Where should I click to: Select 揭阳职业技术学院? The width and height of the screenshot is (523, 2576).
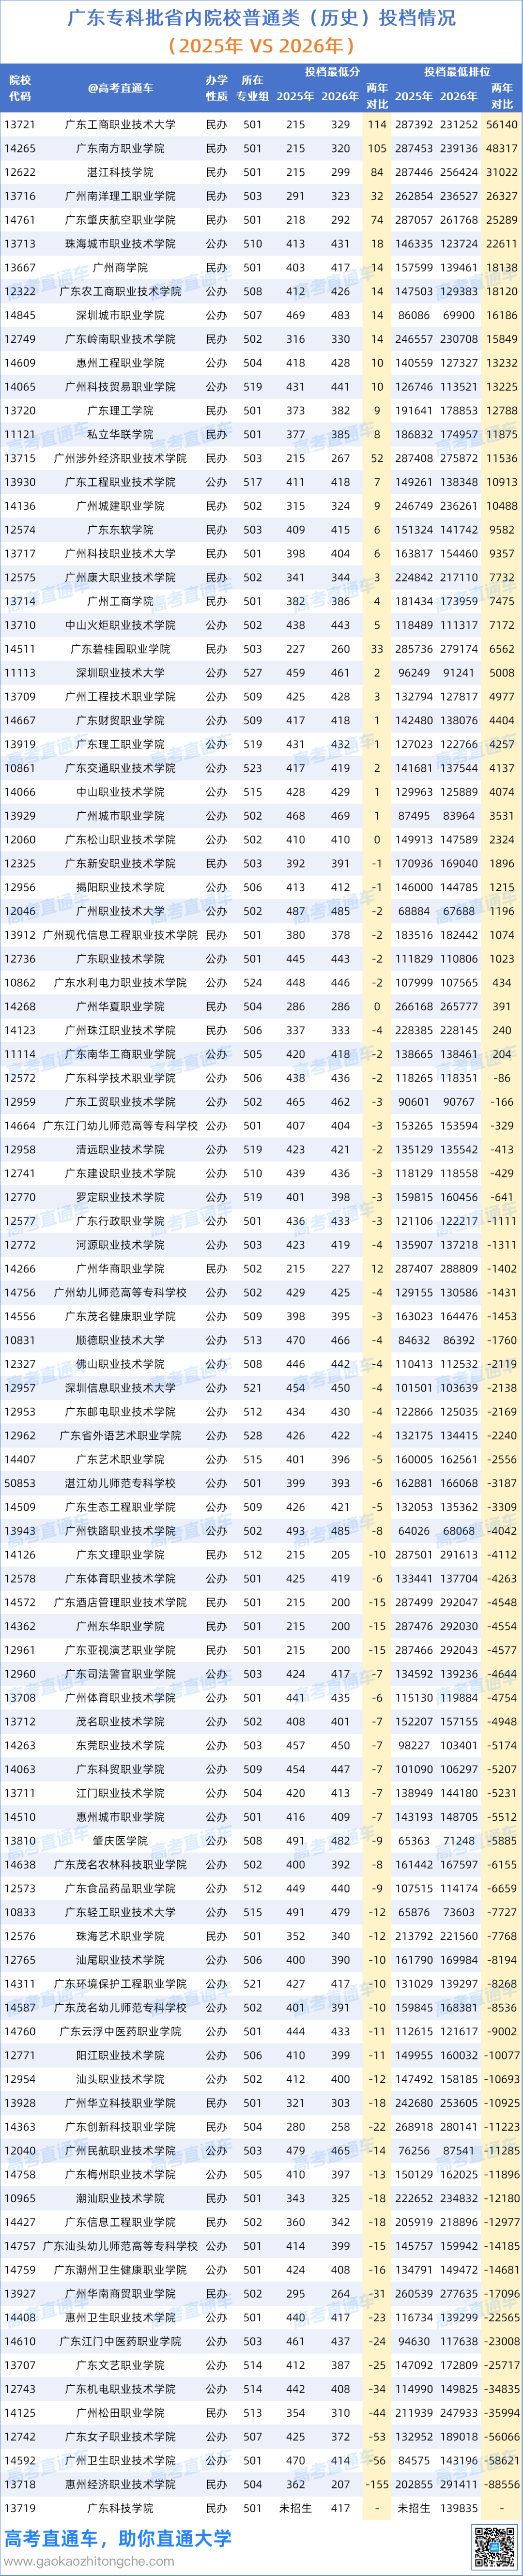pos(120,888)
